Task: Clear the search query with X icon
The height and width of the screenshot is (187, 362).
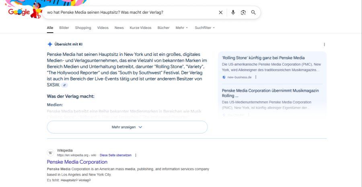Action: coord(221,12)
